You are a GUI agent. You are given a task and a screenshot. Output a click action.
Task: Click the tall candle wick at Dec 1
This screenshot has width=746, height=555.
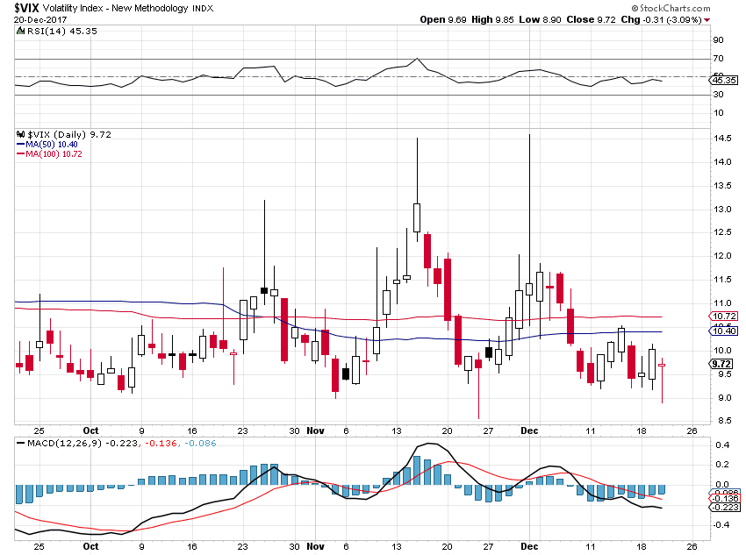529,209
